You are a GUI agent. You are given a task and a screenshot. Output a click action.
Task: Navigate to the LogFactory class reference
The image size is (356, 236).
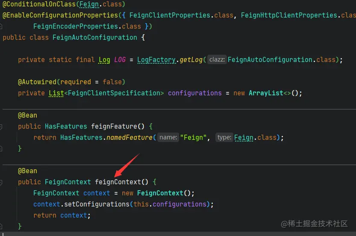156,60
